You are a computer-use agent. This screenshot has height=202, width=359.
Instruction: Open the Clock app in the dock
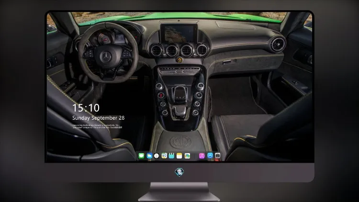click(x=157, y=156)
